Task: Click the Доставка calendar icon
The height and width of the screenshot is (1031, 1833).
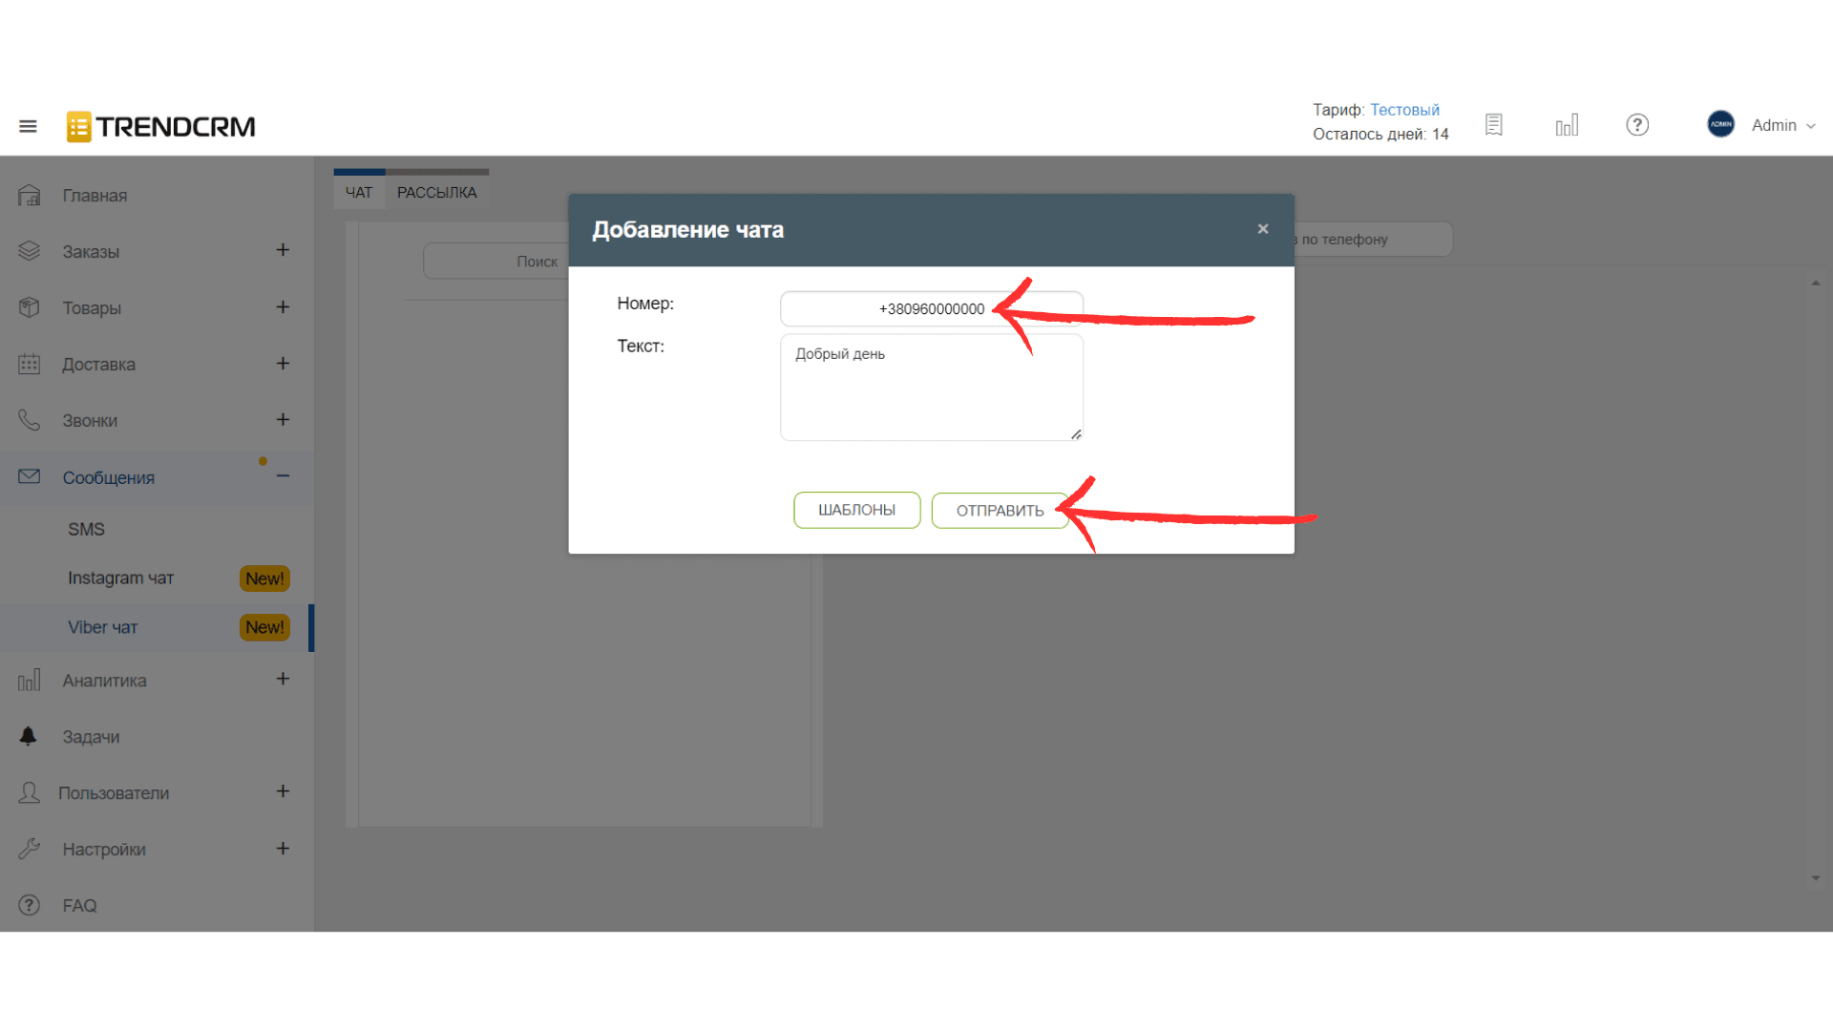Action: click(30, 364)
